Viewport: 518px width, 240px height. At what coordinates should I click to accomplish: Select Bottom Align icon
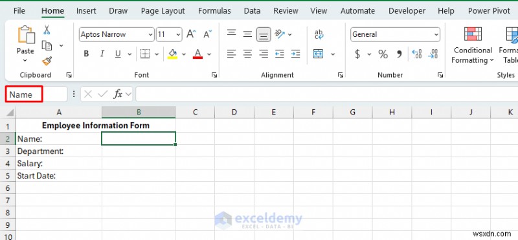pyautogui.click(x=264, y=34)
